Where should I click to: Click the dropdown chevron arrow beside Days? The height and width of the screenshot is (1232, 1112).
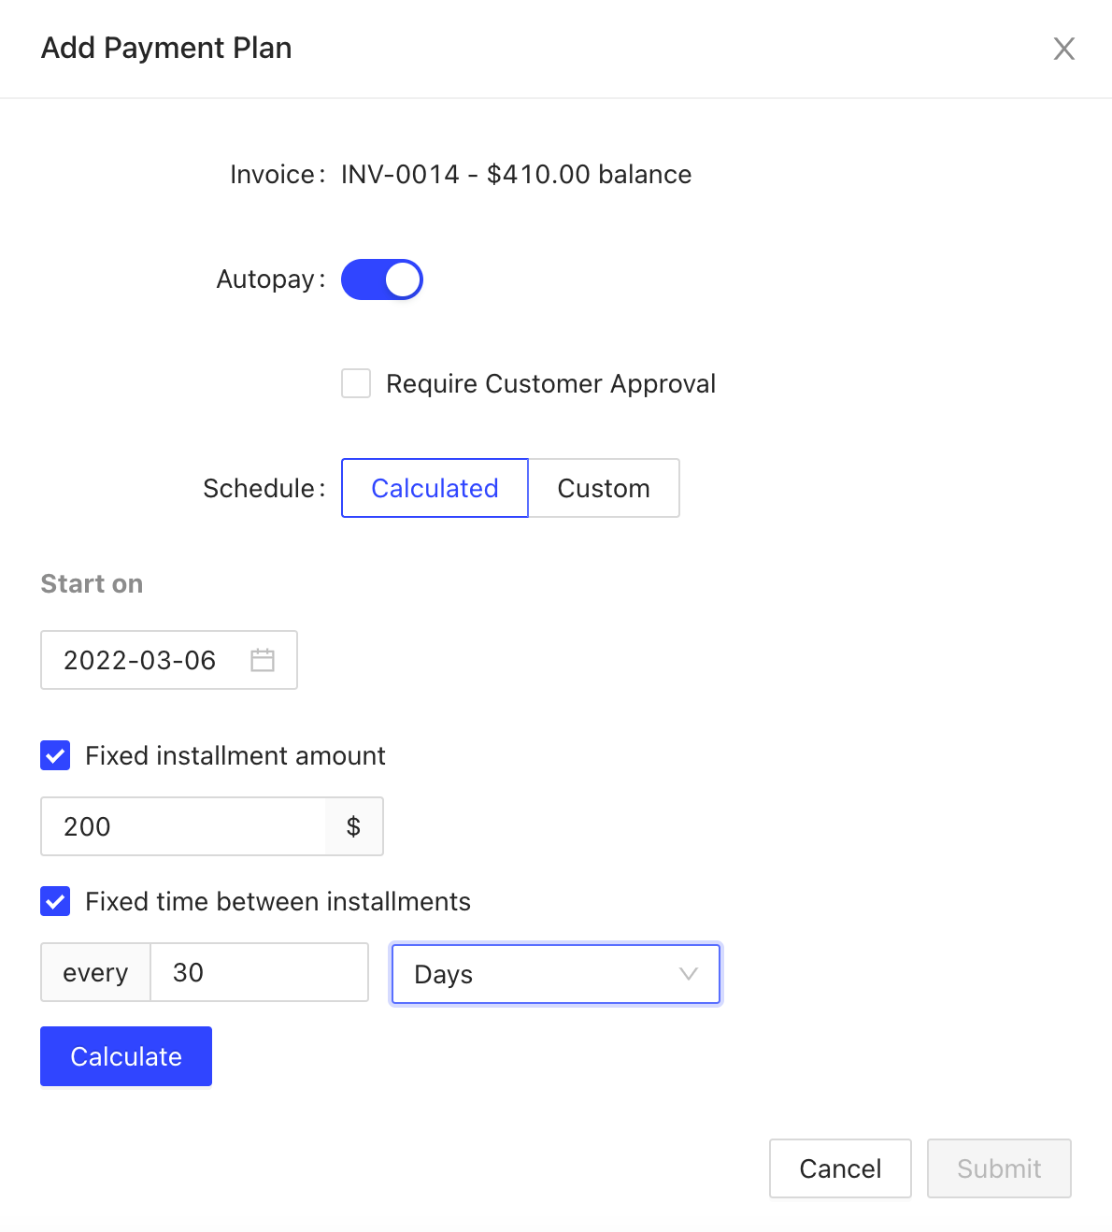pyautogui.click(x=689, y=974)
